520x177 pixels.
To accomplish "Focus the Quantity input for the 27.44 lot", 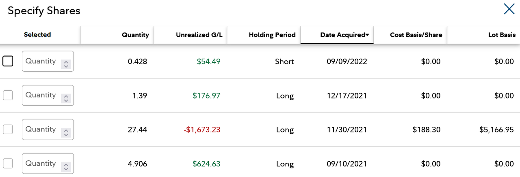I will 48,129.
